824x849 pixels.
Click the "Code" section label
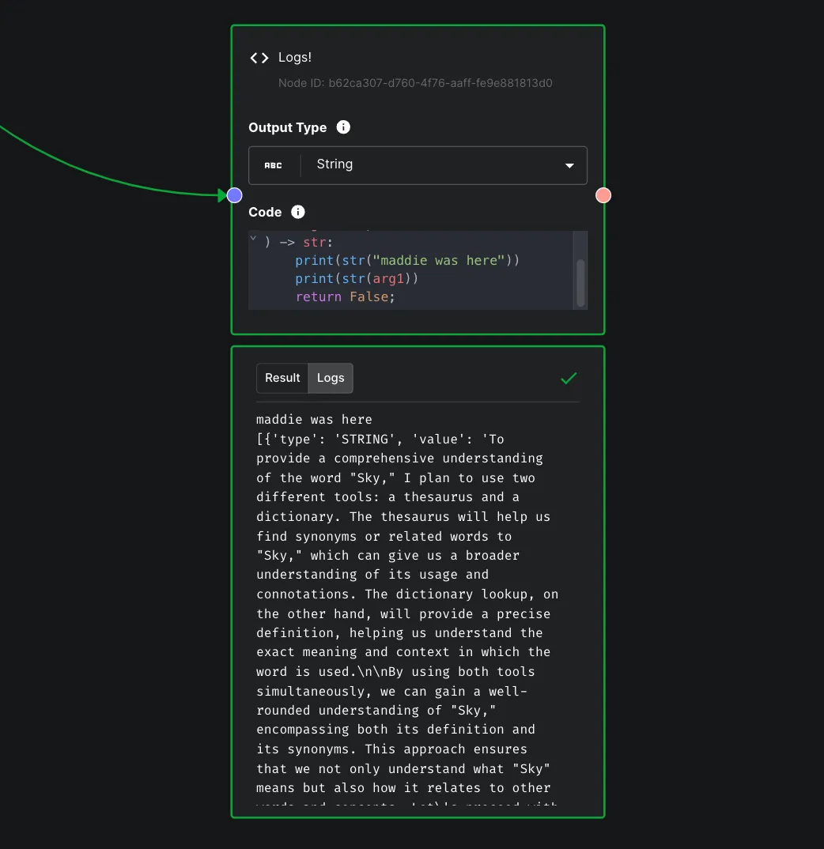[x=265, y=212]
